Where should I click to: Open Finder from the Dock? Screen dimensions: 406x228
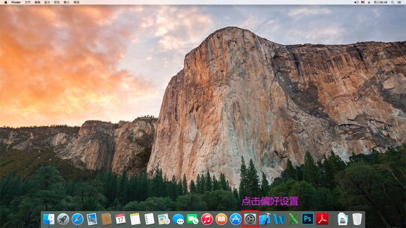[x=49, y=219]
